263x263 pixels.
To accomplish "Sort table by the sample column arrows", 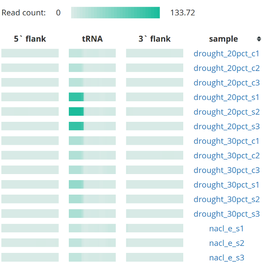I will pyautogui.click(x=259, y=39).
